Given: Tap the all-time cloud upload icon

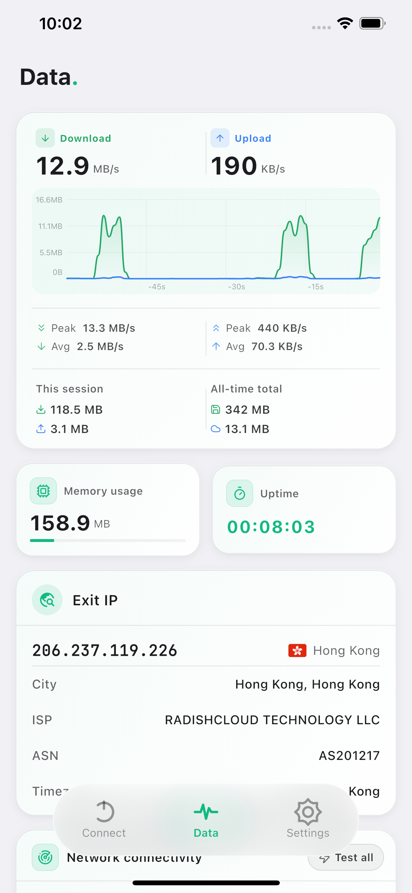Looking at the screenshot, I should 216,429.
